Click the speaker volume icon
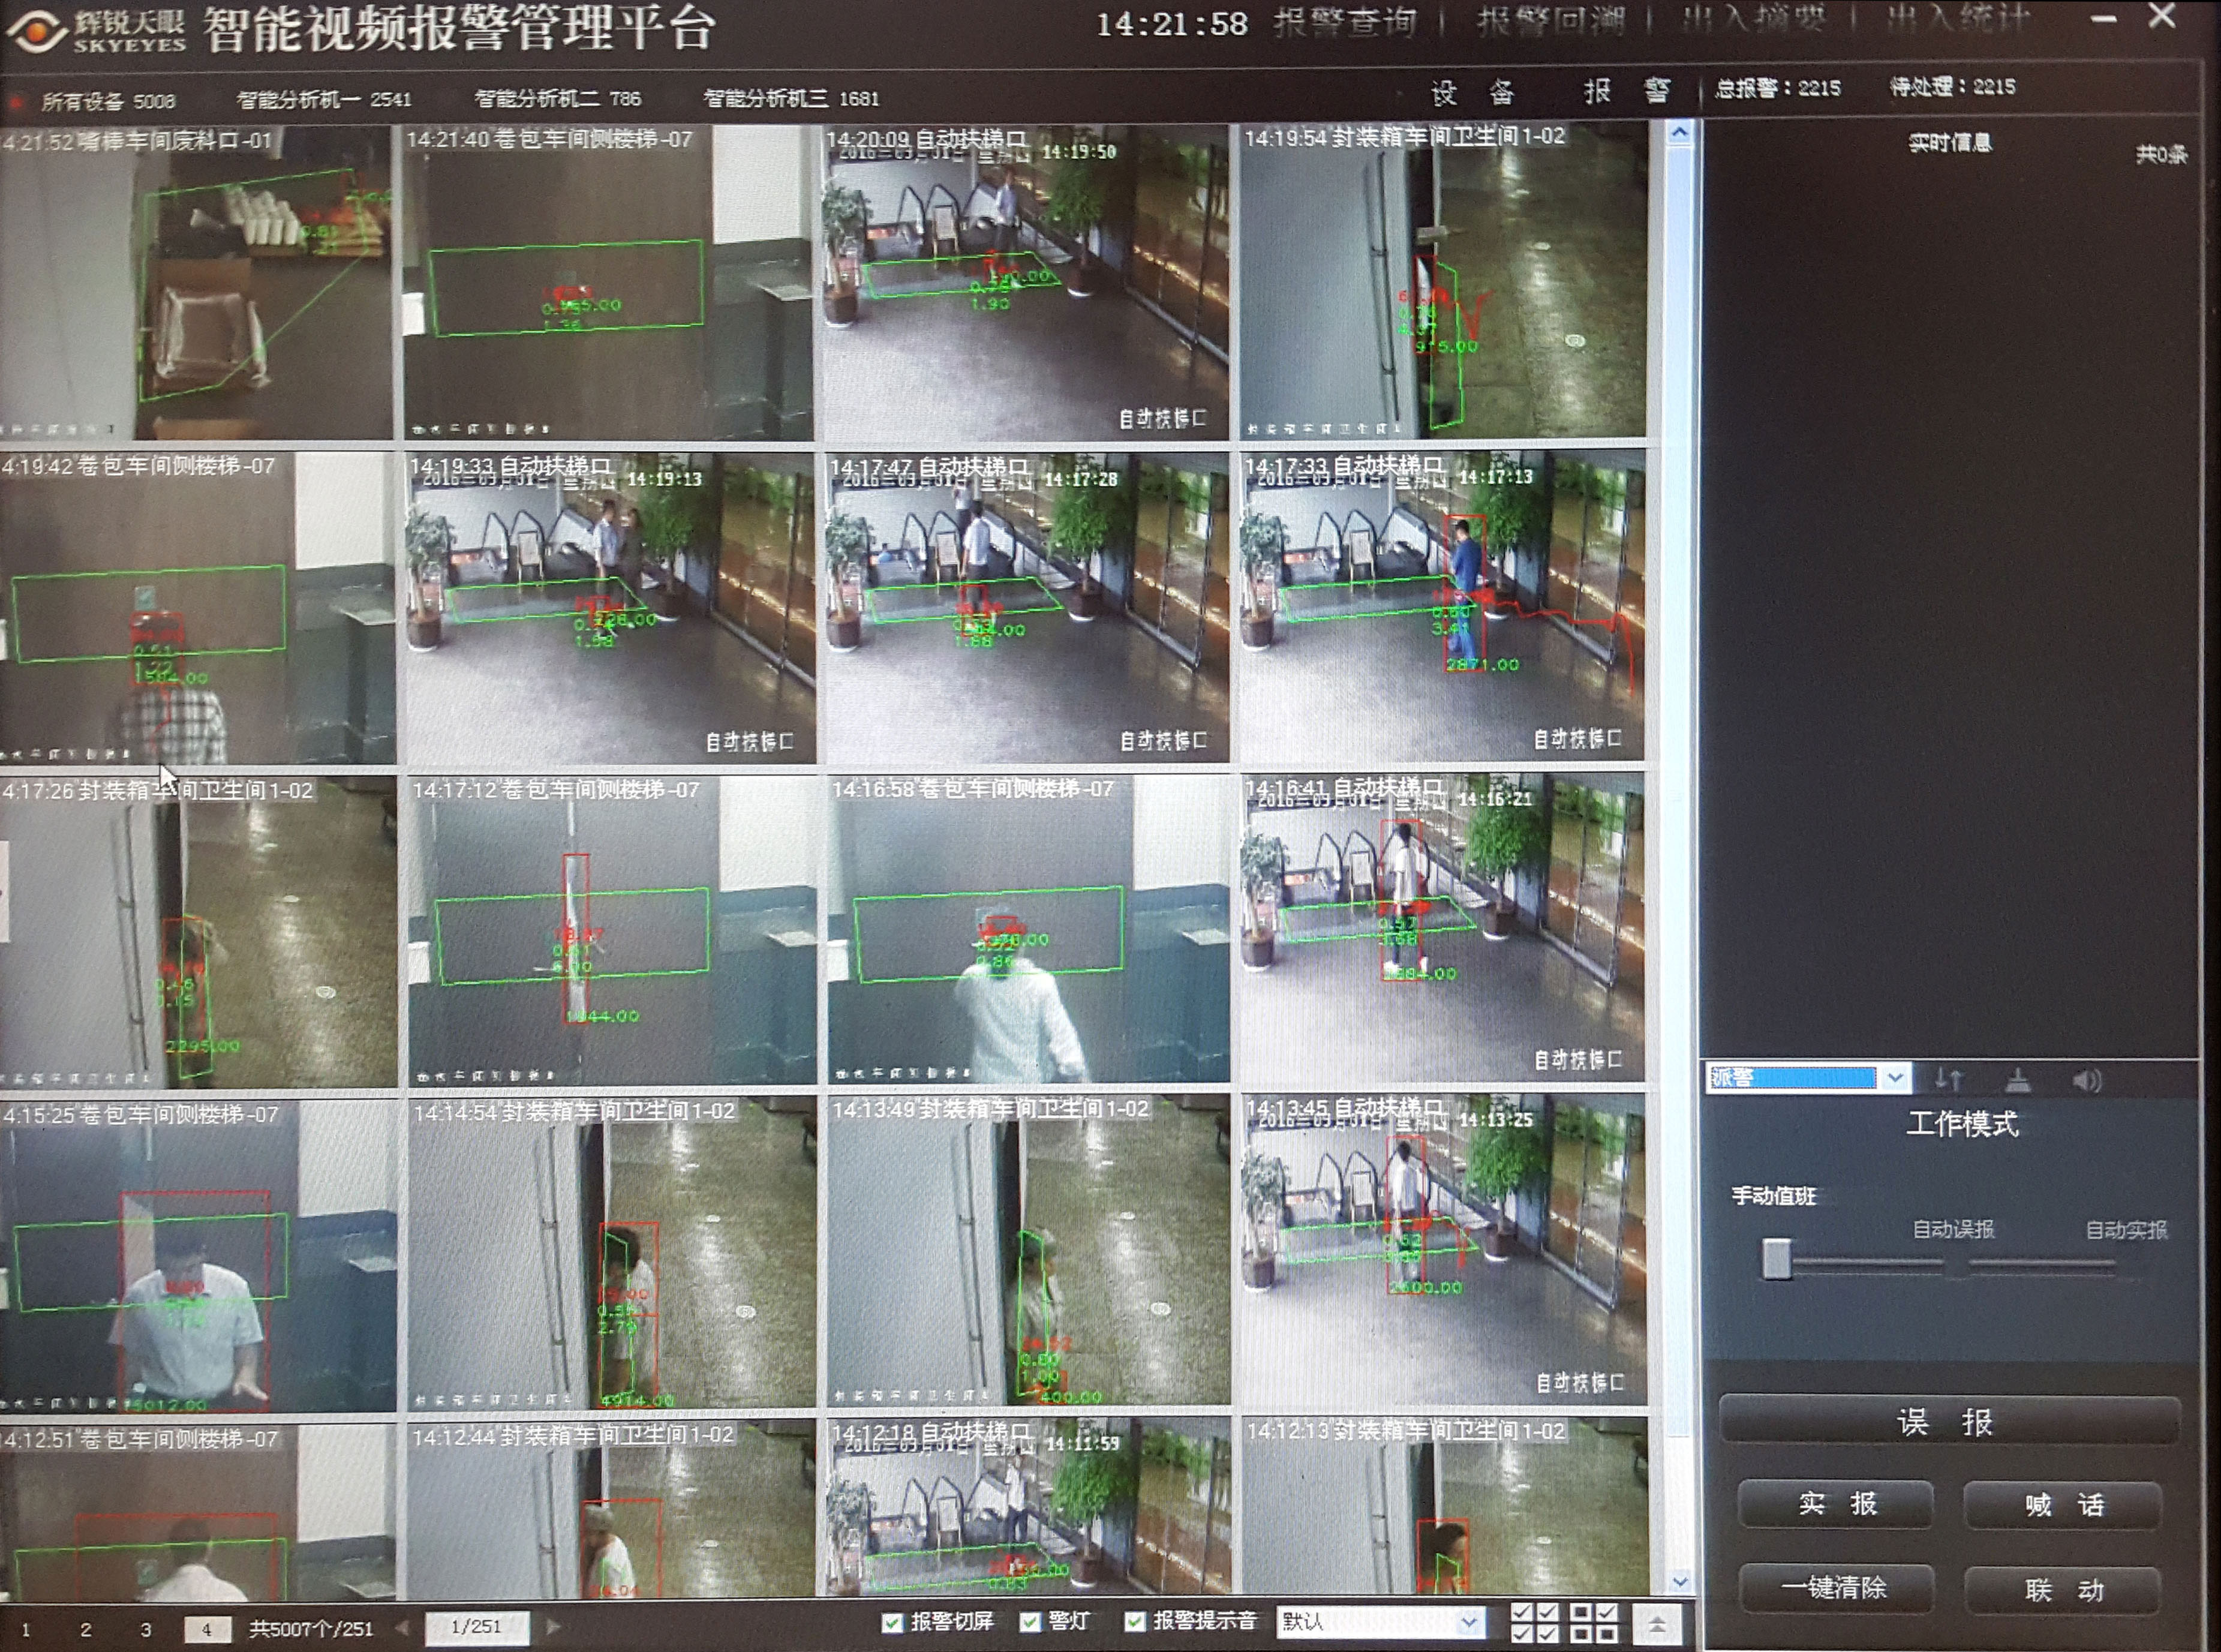The image size is (2221, 1652). 2086,1080
